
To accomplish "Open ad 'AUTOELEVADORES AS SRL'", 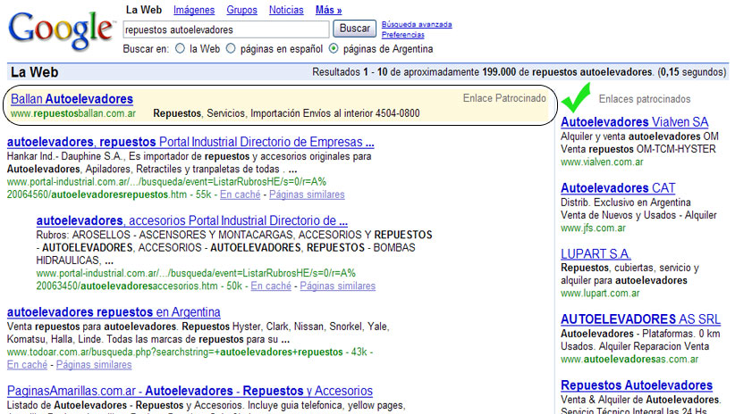I will click(640, 319).
